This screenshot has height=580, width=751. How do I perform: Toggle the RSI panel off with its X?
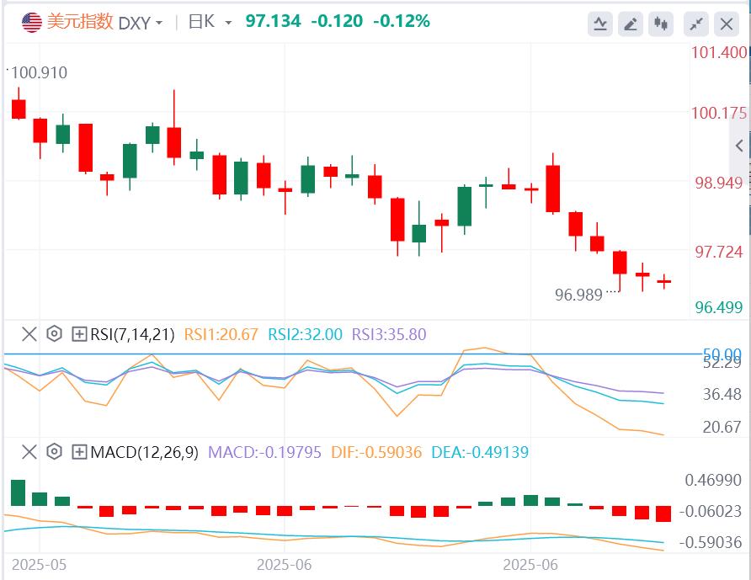pos(29,334)
